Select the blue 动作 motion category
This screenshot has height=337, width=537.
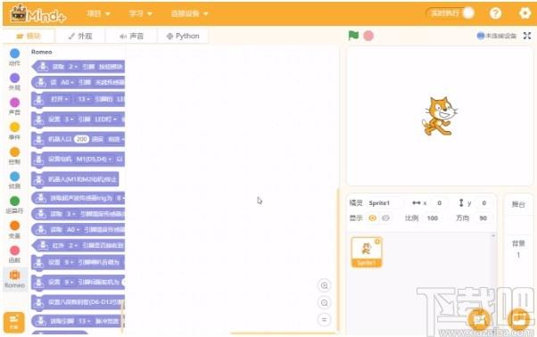(14, 57)
